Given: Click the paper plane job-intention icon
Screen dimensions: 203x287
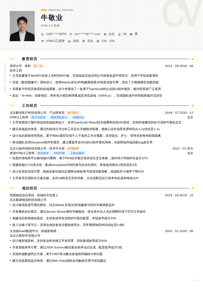Looking at the screenshot, I should point(42,41).
